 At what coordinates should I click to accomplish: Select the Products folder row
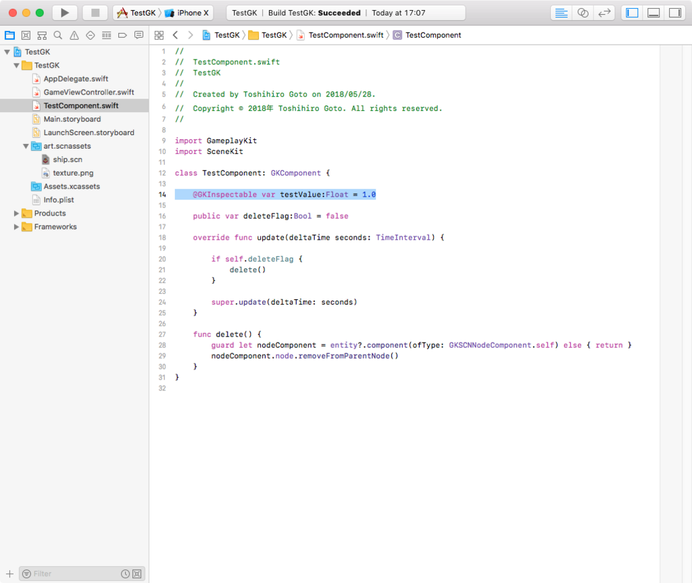coord(74,213)
